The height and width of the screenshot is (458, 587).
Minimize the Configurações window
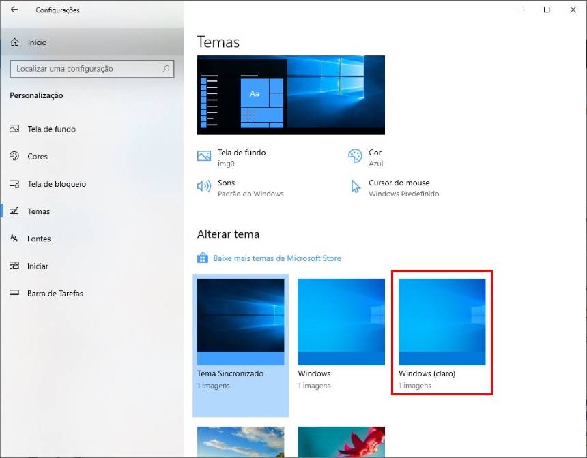click(520, 10)
